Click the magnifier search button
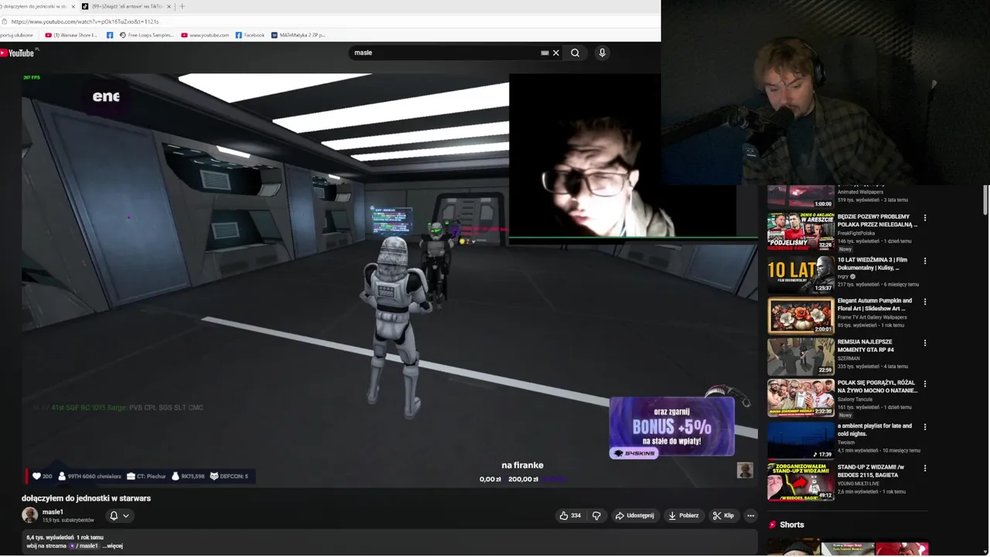Image resolution: width=990 pixels, height=557 pixels. [x=575, y=53]
